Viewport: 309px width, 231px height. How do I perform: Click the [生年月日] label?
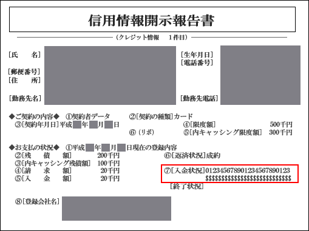pyautogui.click(x=197, y=55)
